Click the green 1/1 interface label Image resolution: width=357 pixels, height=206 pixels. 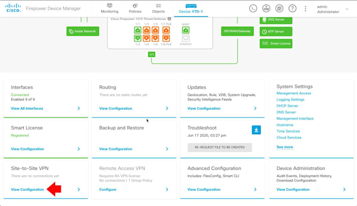coord(152,55)
